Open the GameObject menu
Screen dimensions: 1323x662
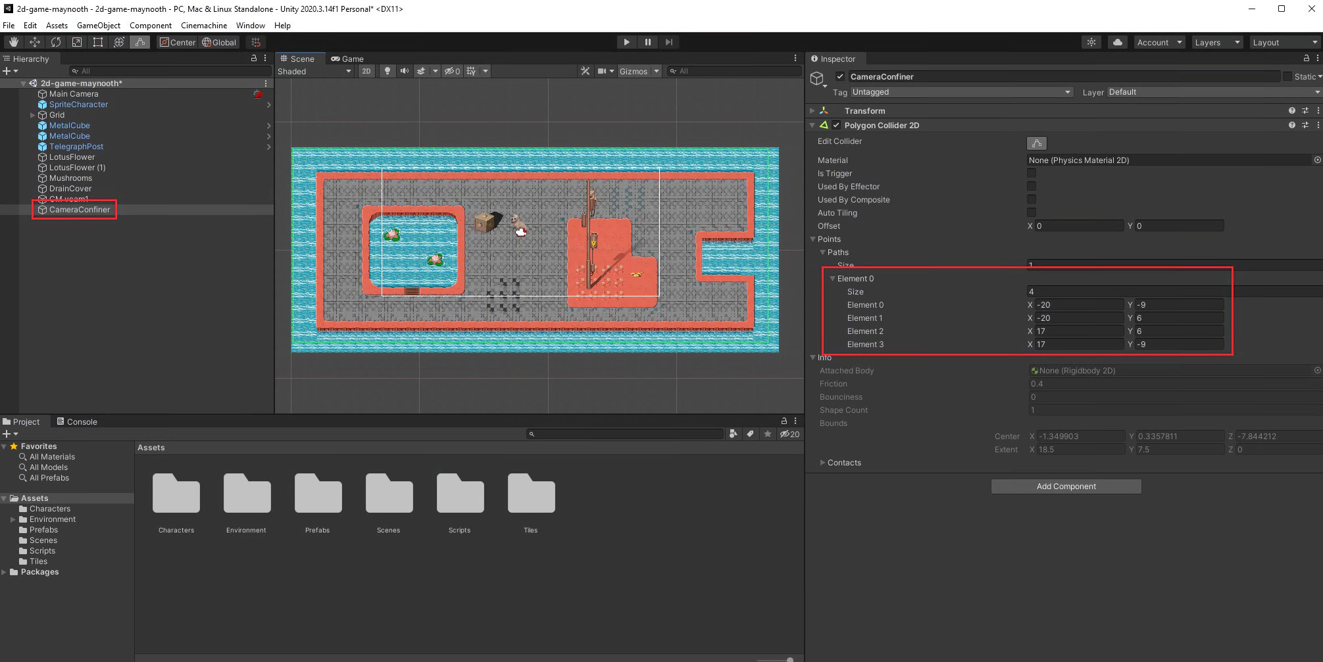pyautogui.click(x=99, y=25)
